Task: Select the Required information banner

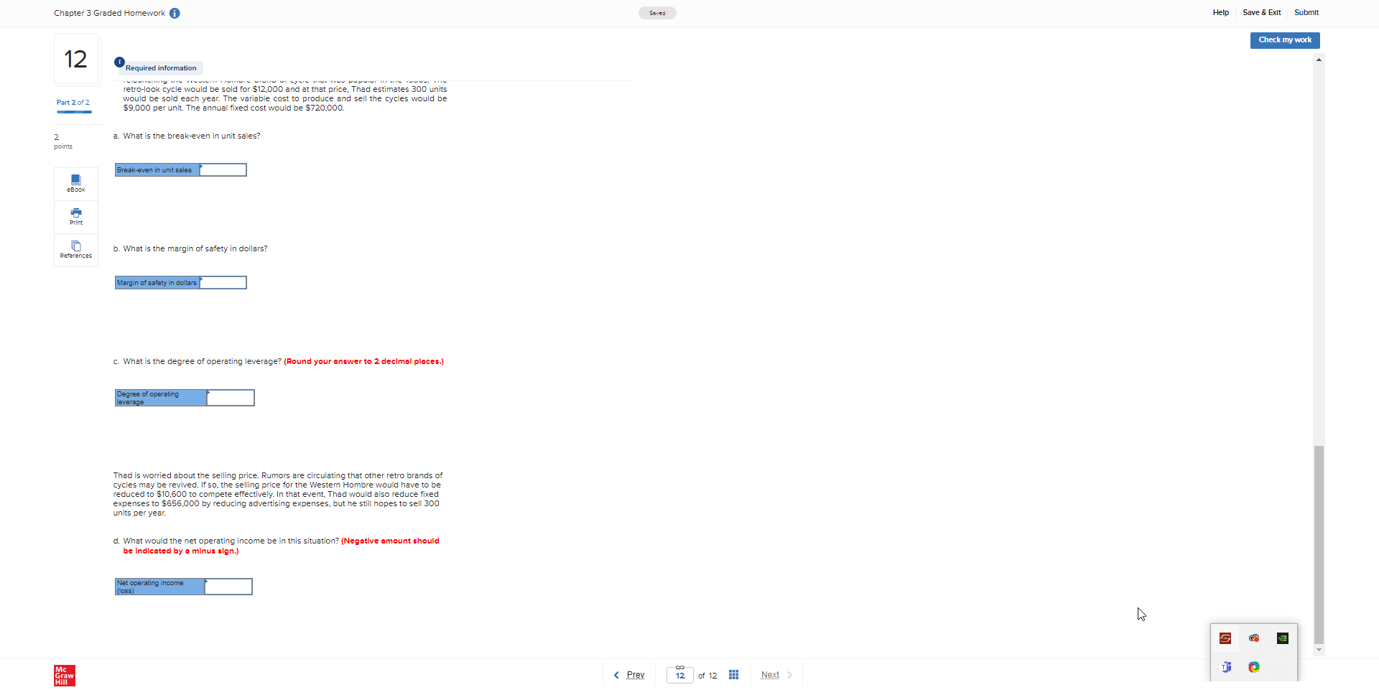Action: point(159,67)
